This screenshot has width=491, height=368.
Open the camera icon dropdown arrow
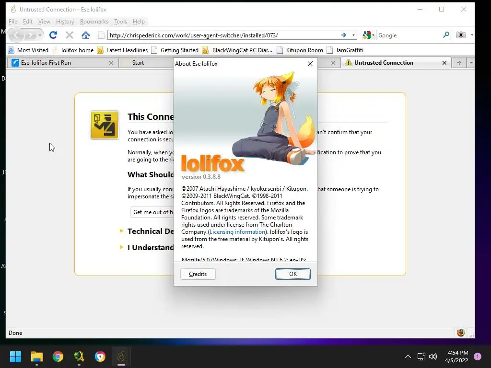coord(472,35)
